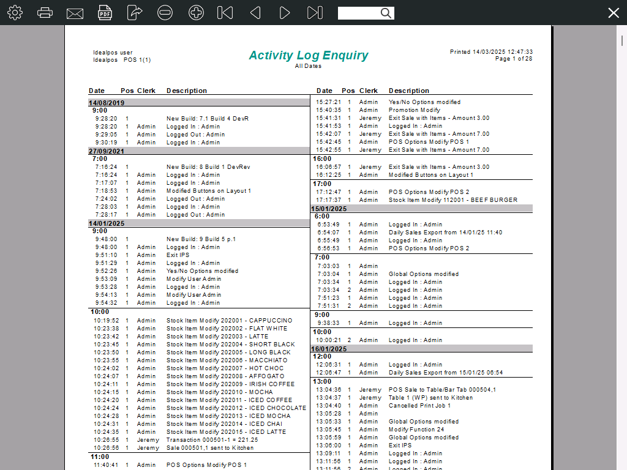The height and width of the screenshot is (470, 627).
Task: Select the CAPPUCCINO stock item modify entry
Action: click(229, 321)
